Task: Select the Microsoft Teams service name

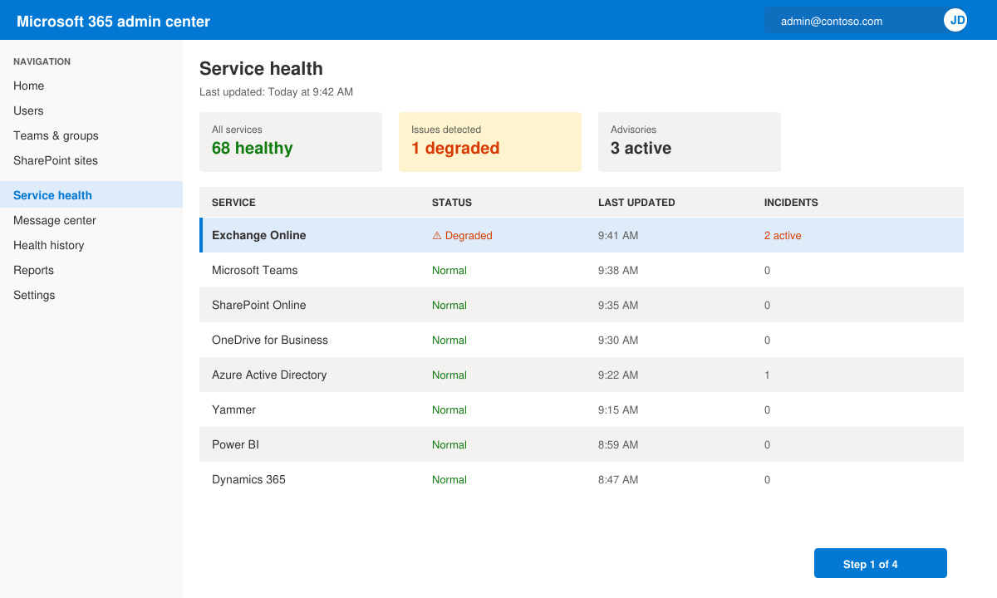Action: click(255, 270)
